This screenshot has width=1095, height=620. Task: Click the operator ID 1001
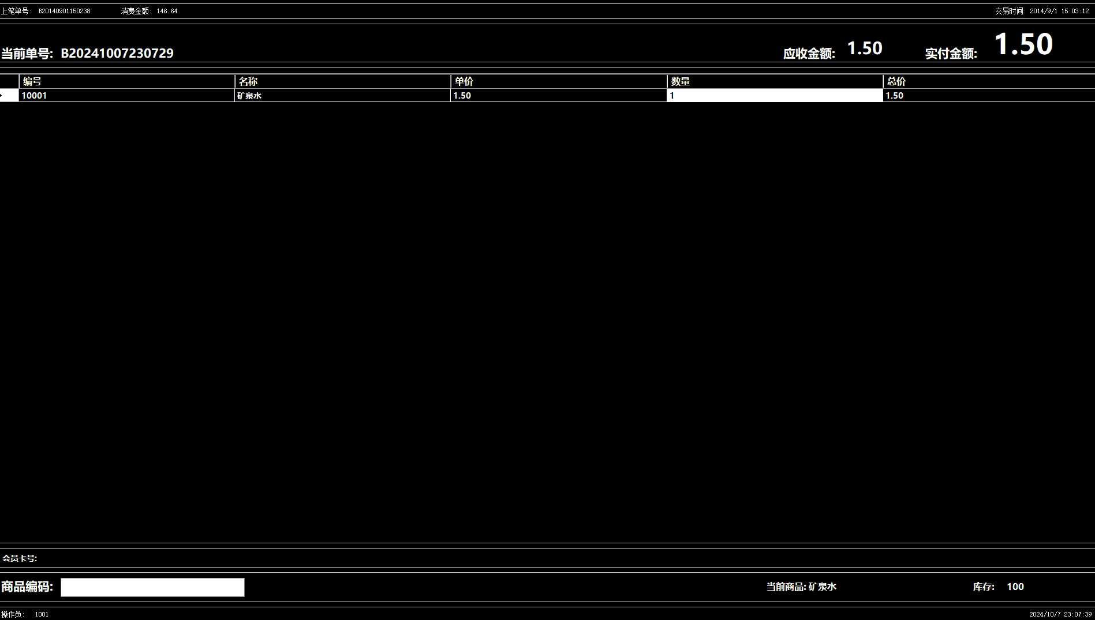pos(42,614)
